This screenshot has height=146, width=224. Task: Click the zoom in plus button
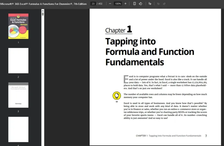click(x=125, y=4)
